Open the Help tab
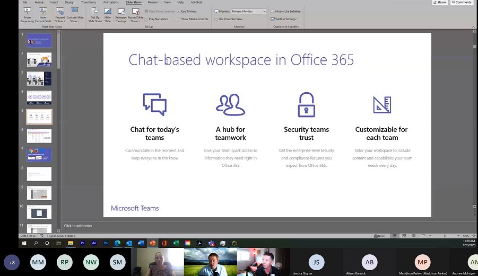The image size is (478, 276). pyautogui.click(x=180, y=2)
